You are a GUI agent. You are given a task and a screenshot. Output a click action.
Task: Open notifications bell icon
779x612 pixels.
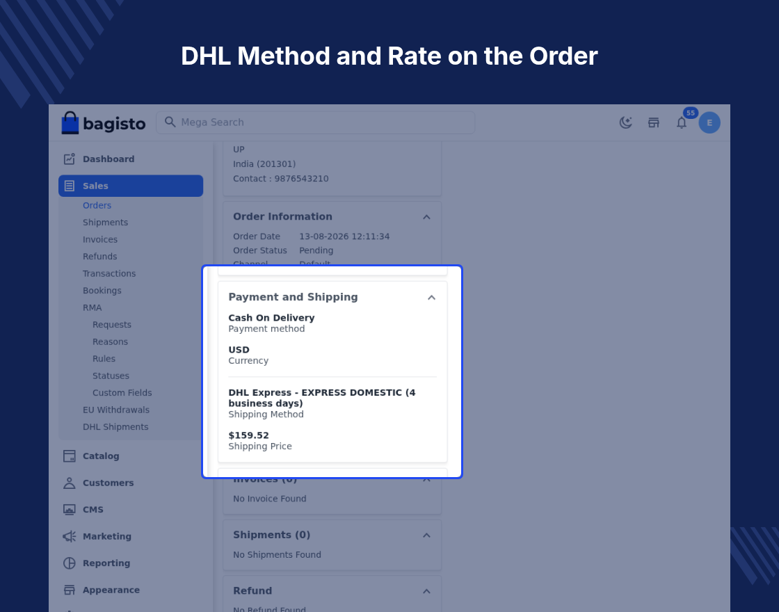[x=682, y=122]
